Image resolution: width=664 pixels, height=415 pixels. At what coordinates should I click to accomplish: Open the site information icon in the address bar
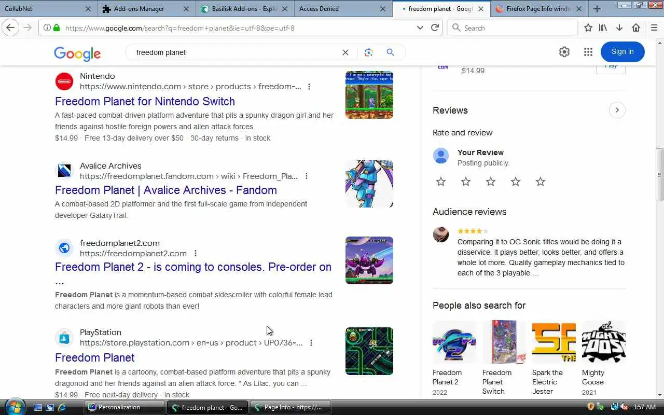coord(47,28)
